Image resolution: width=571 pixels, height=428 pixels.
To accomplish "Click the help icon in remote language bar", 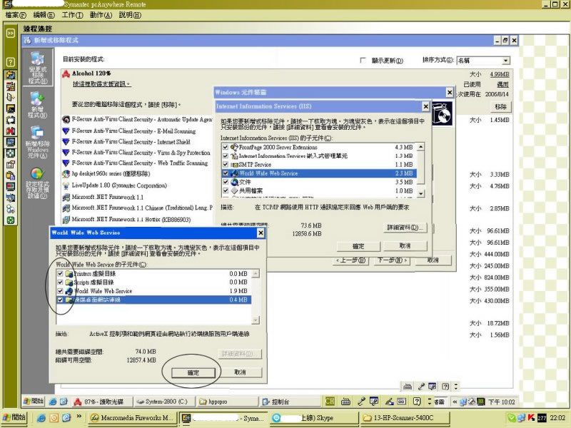I will tap(417, 402).
